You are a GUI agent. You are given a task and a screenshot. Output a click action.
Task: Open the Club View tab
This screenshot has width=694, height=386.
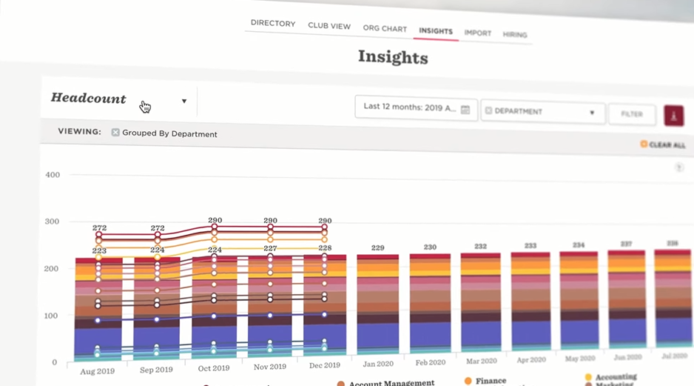[329, 26]
